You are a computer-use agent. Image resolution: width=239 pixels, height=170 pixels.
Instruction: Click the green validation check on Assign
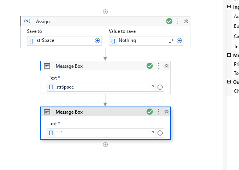(169, 21)
